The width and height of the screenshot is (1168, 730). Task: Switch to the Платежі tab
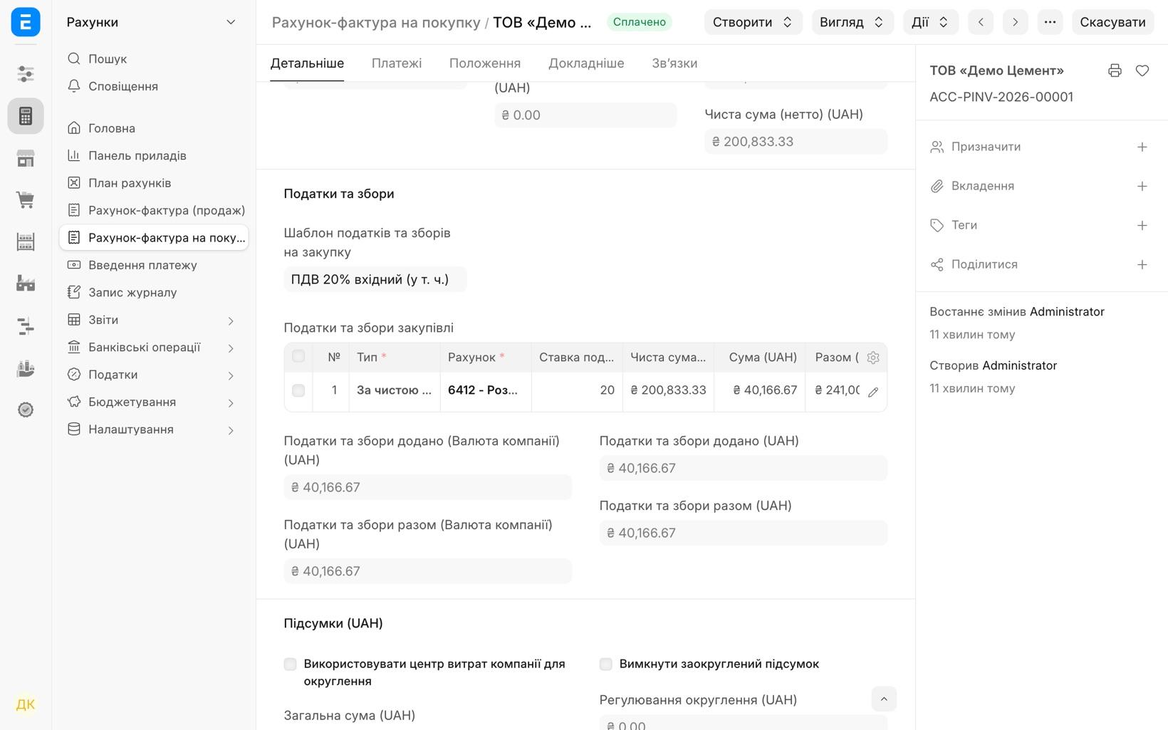tap(397, 63)
